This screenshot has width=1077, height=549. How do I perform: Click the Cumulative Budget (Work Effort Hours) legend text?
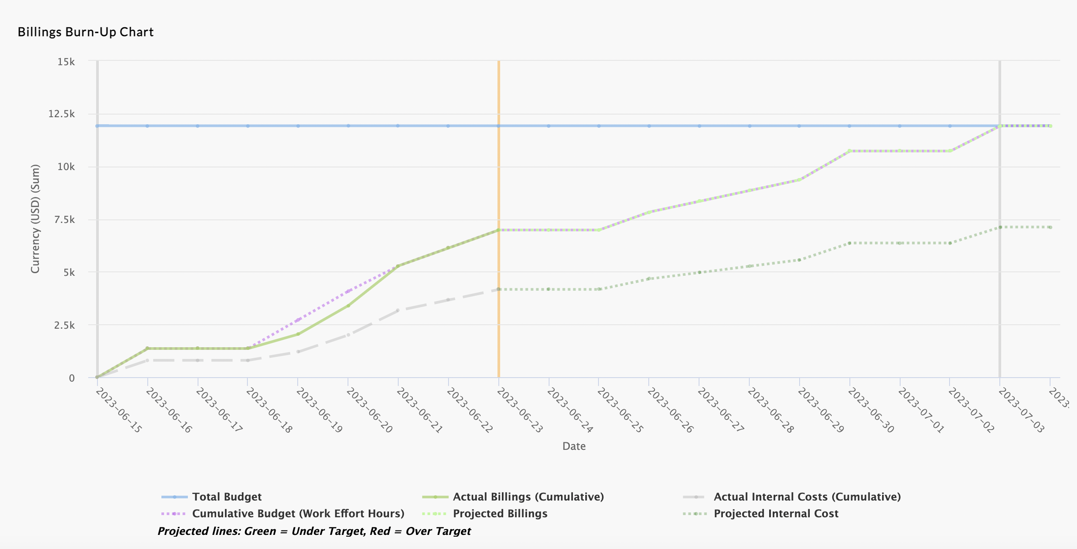(298, 514)
